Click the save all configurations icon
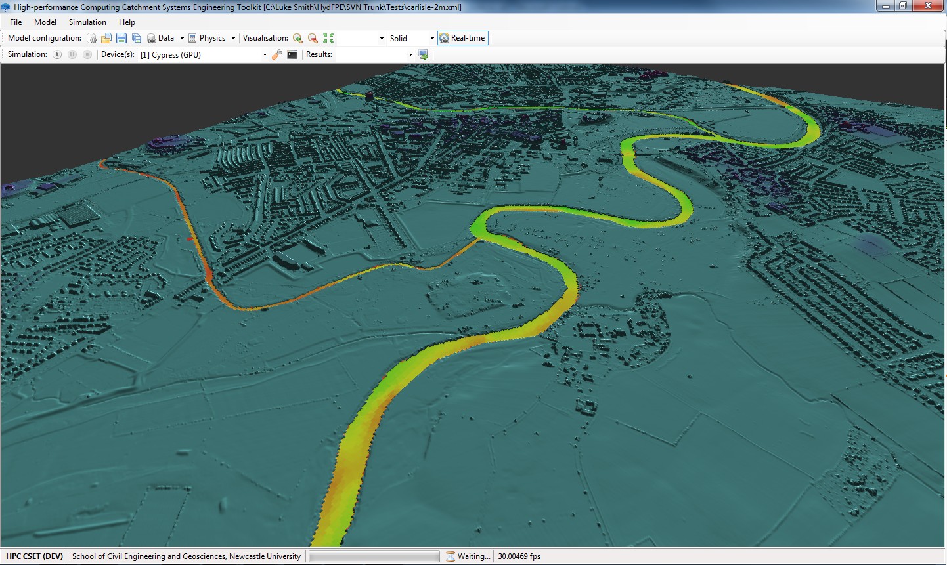947x565 pixels. 137,39
